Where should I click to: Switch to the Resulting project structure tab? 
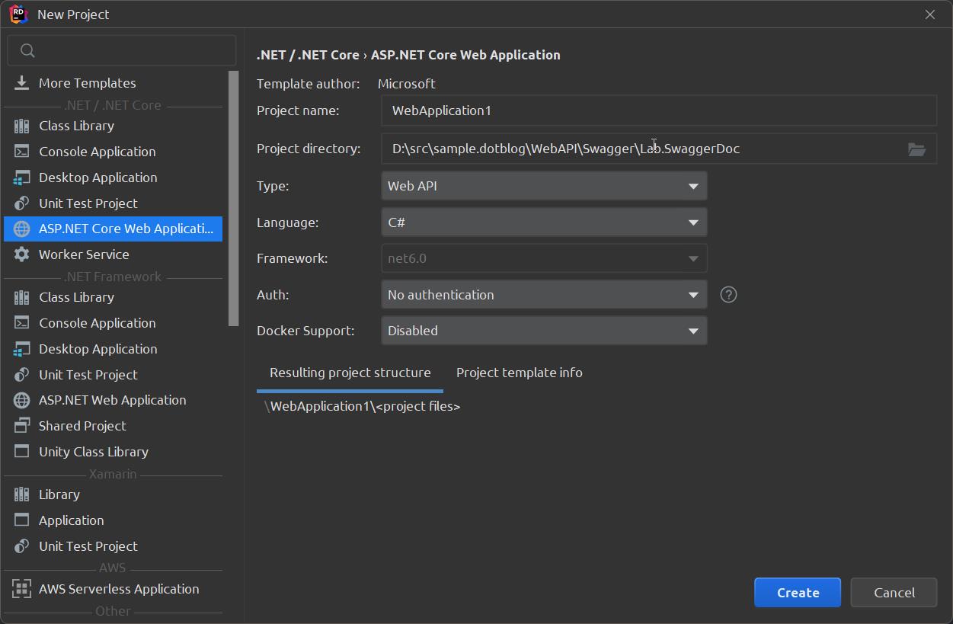(x=350, y=372)
